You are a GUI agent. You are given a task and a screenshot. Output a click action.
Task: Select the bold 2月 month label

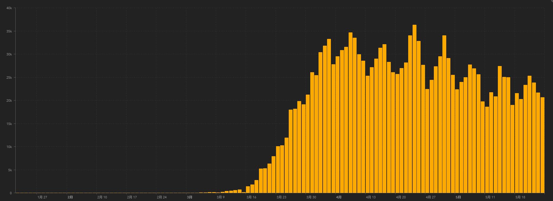pos(70,197)
